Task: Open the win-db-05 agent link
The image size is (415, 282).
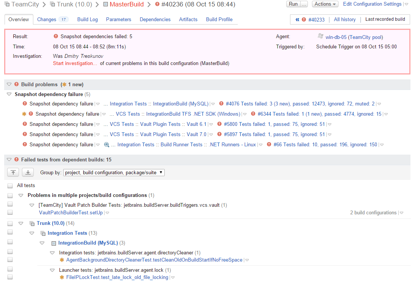Action: coord(354,37)
